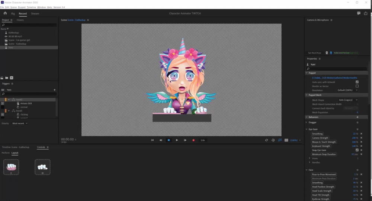Image resolution: width=372 pixels, height=201 pixels.
Task: Step back one frame
Action: [x=161, y=140]
